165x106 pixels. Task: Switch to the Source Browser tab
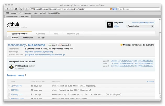[x=19, y=34]
